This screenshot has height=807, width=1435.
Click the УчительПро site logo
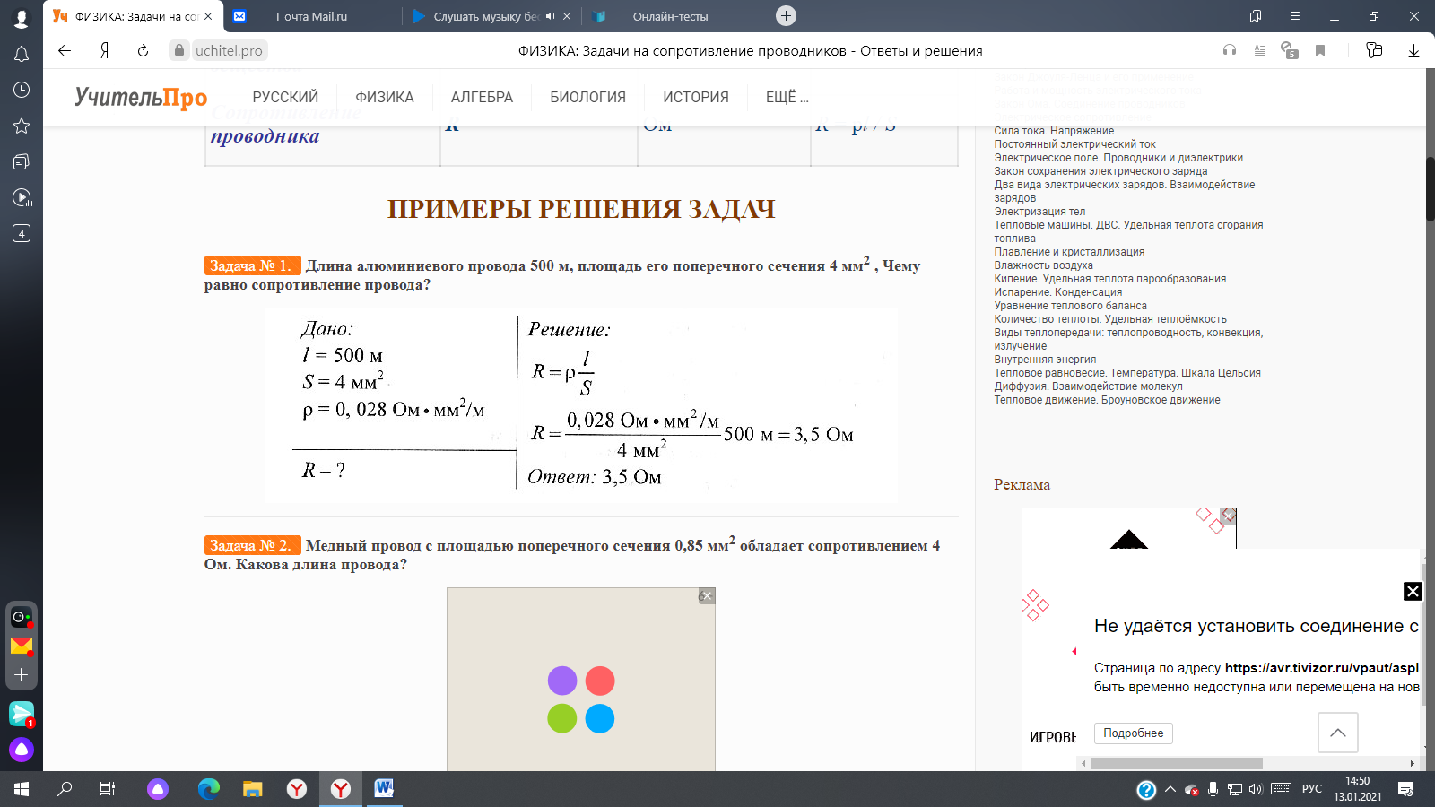coord(141,97)
